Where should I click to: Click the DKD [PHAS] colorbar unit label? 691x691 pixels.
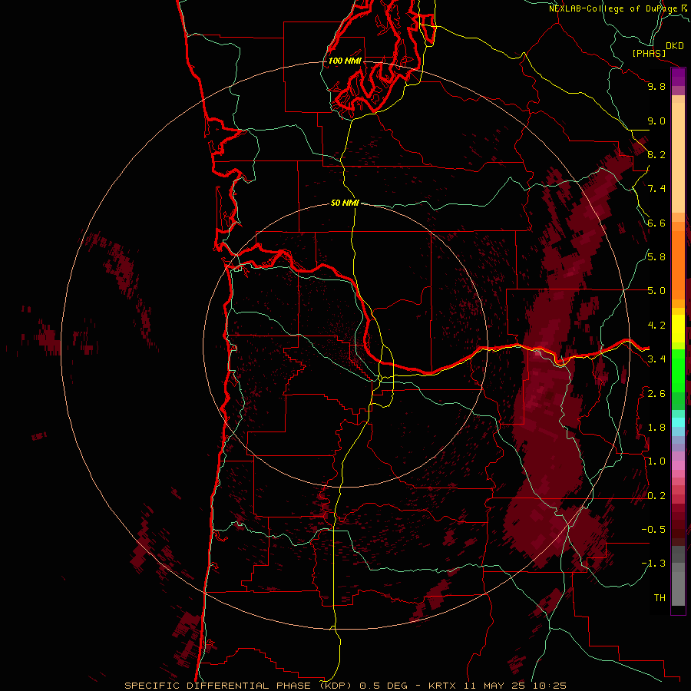[x=658, y=50]
